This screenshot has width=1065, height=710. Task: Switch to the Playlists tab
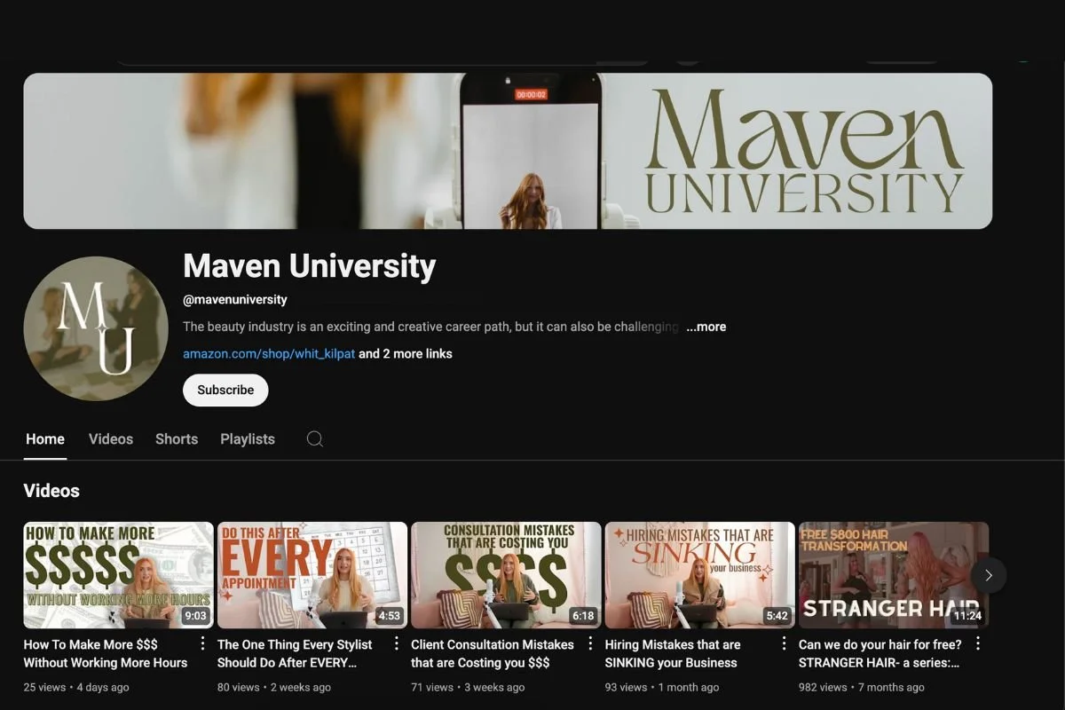click(248, 439)
